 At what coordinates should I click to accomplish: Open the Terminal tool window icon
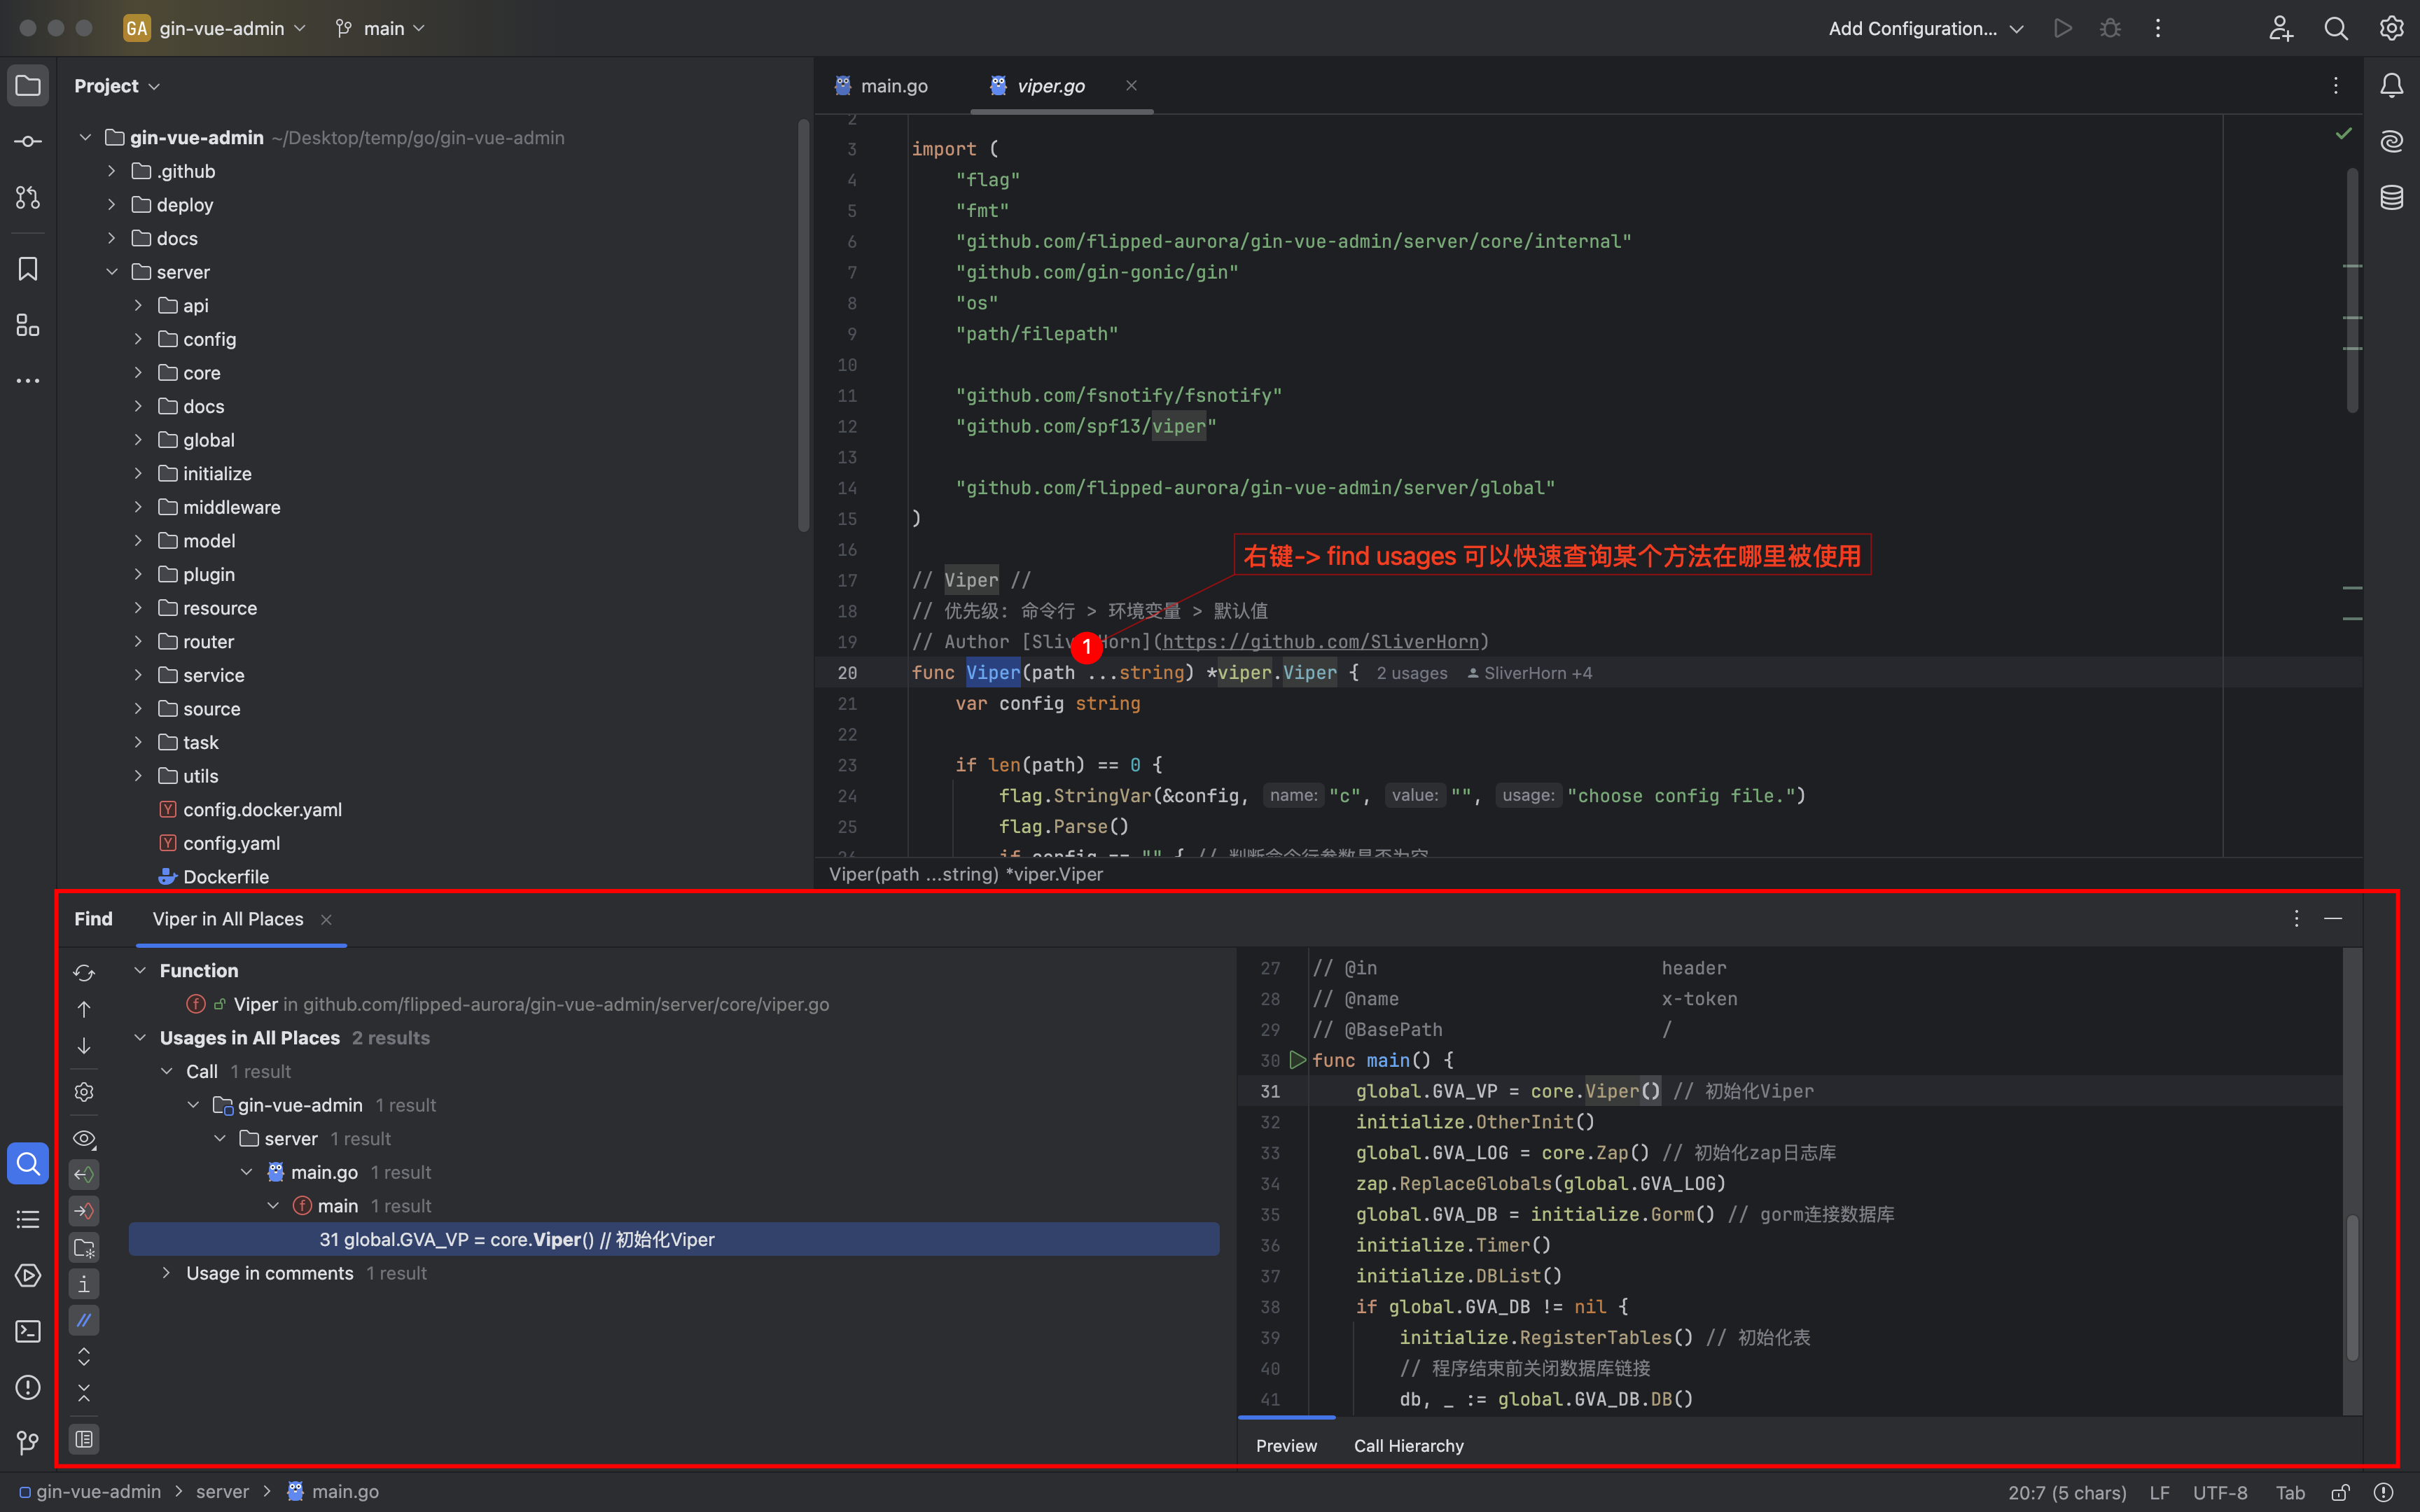[x=28, y=1331]
